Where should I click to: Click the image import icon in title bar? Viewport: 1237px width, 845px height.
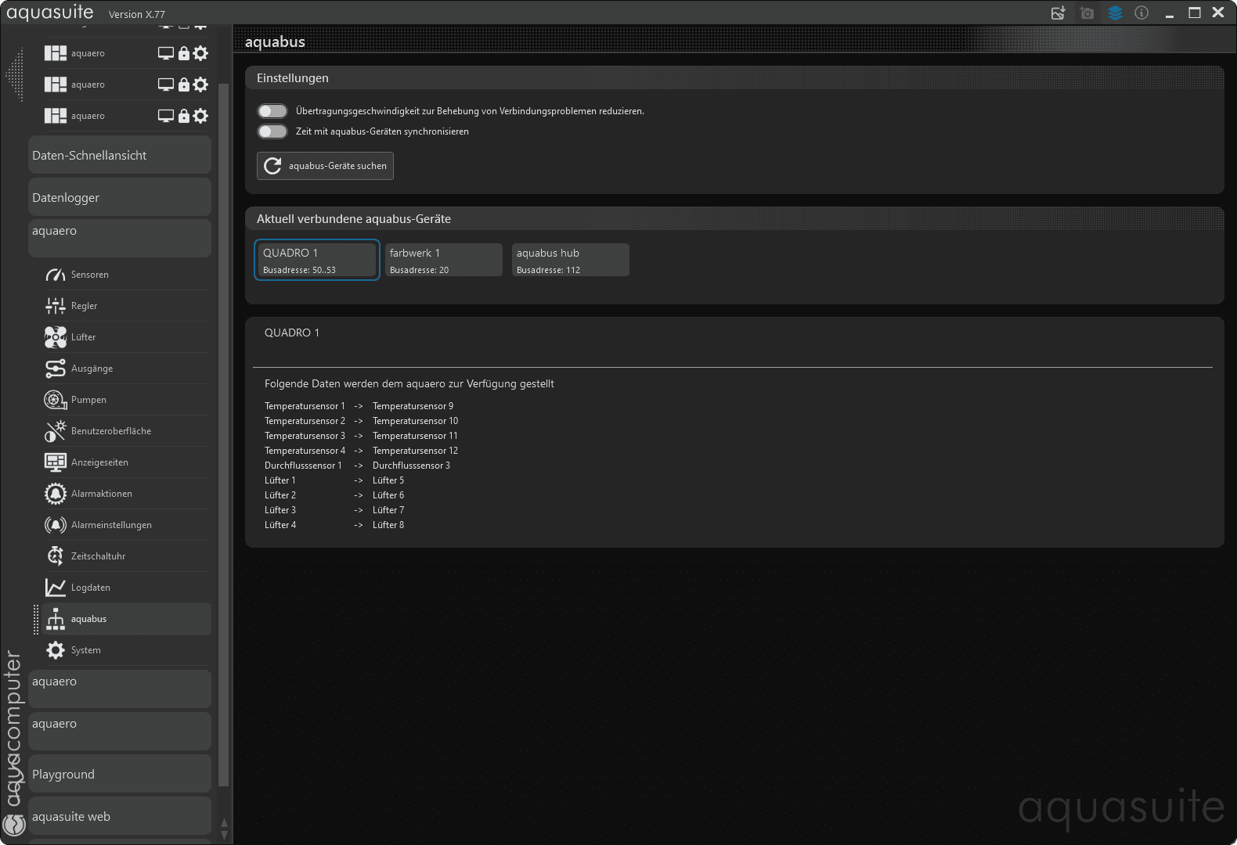click(x=1058, y=13)
